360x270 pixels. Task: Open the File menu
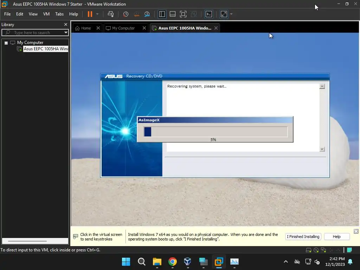(x=7, y=14)
